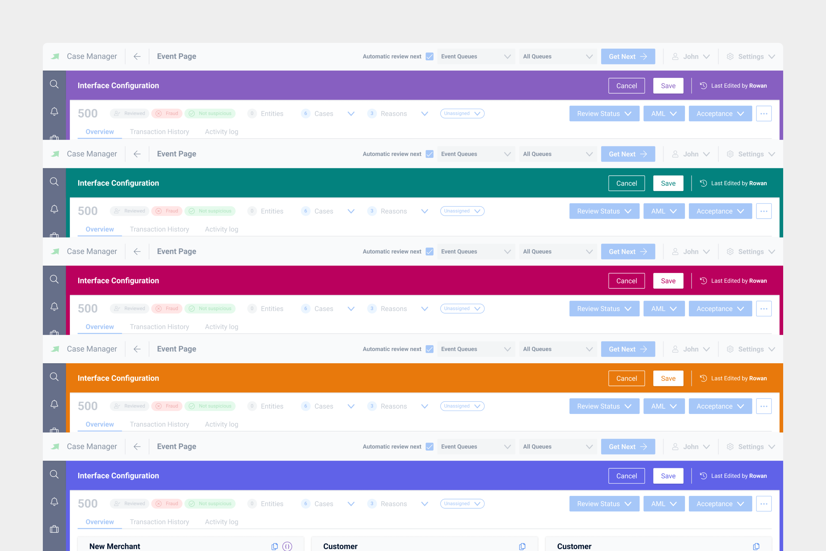Open search in the indigo configuration panel sidebar

click(54, 474)
